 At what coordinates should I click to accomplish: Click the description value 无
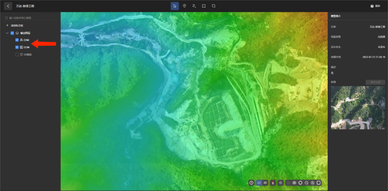click(332, 73)
